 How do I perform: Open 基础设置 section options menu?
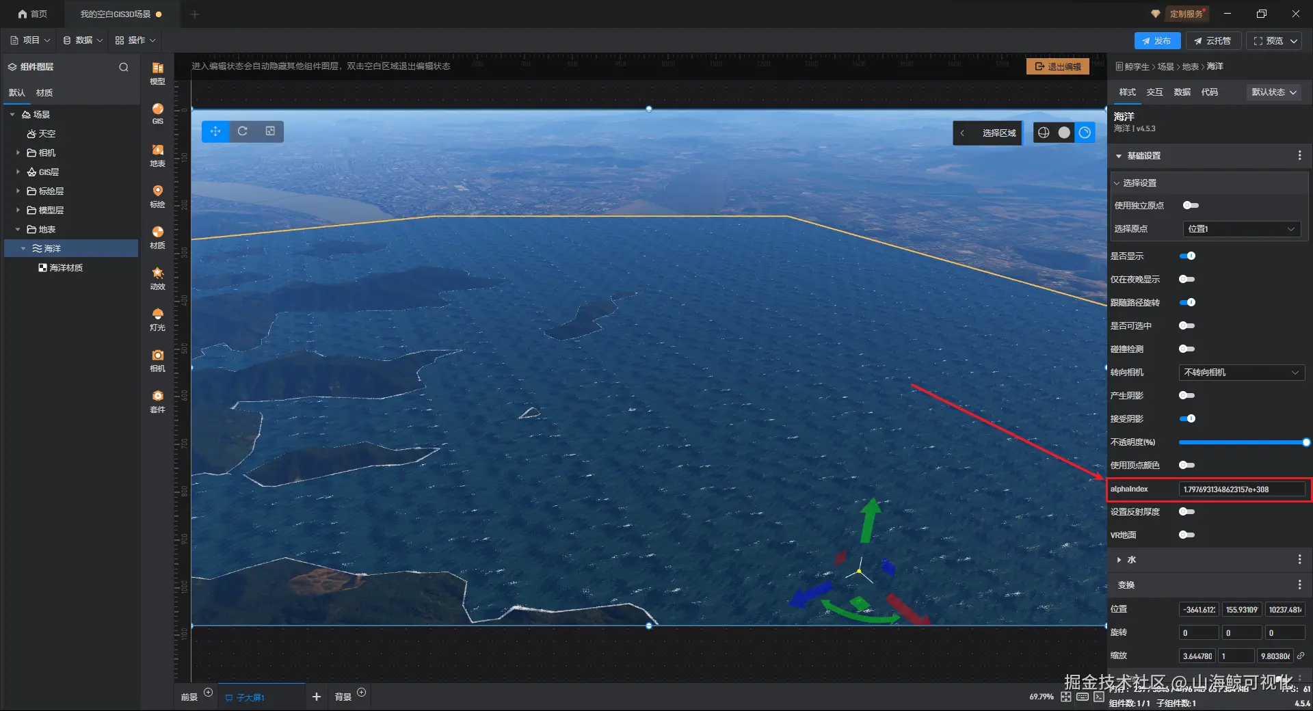[x=1299, y=156]
